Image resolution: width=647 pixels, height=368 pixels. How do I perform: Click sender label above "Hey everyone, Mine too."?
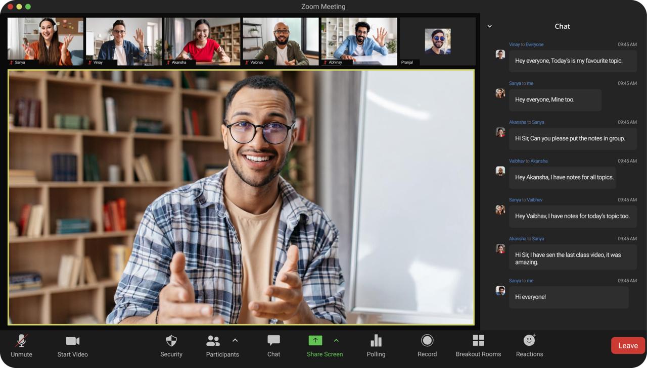(x=521, y=83)
